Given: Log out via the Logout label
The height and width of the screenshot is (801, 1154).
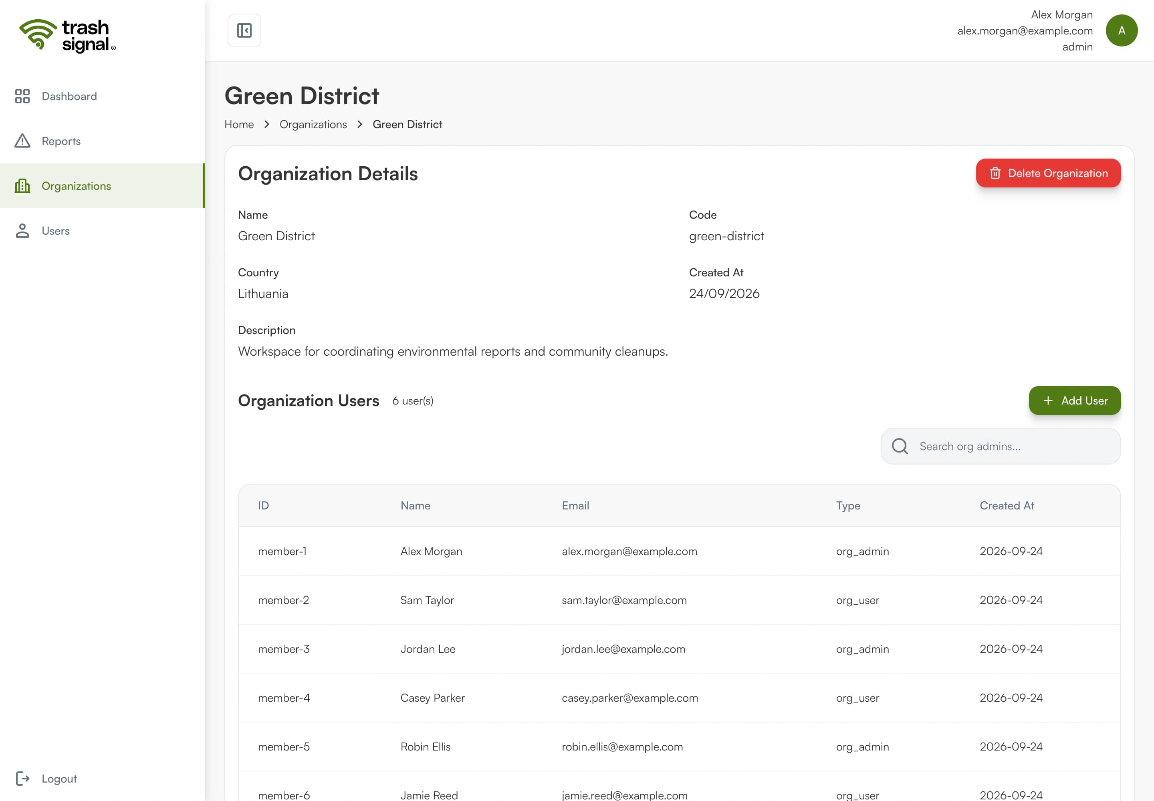Looking at the screenshot, I should point(59,779).
